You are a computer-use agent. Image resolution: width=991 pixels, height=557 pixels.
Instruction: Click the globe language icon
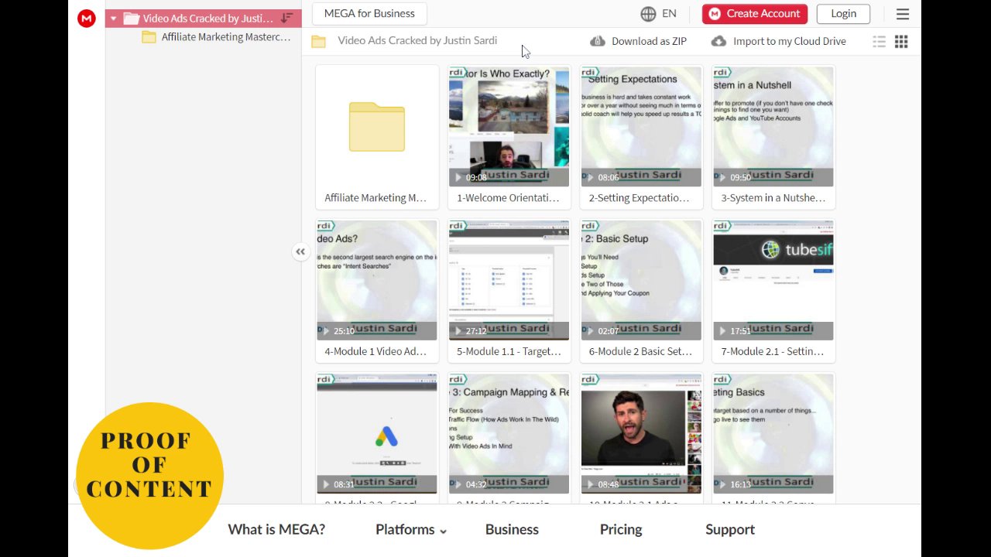[648, 13]
